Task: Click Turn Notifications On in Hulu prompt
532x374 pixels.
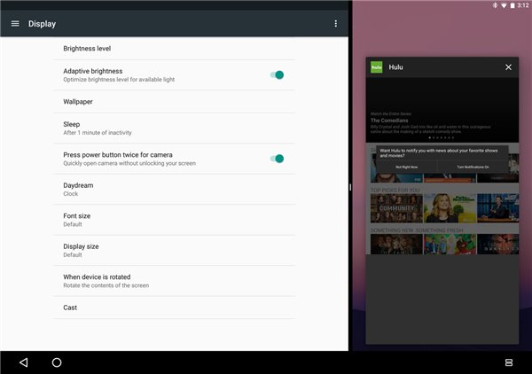Action: pos(473,167)
